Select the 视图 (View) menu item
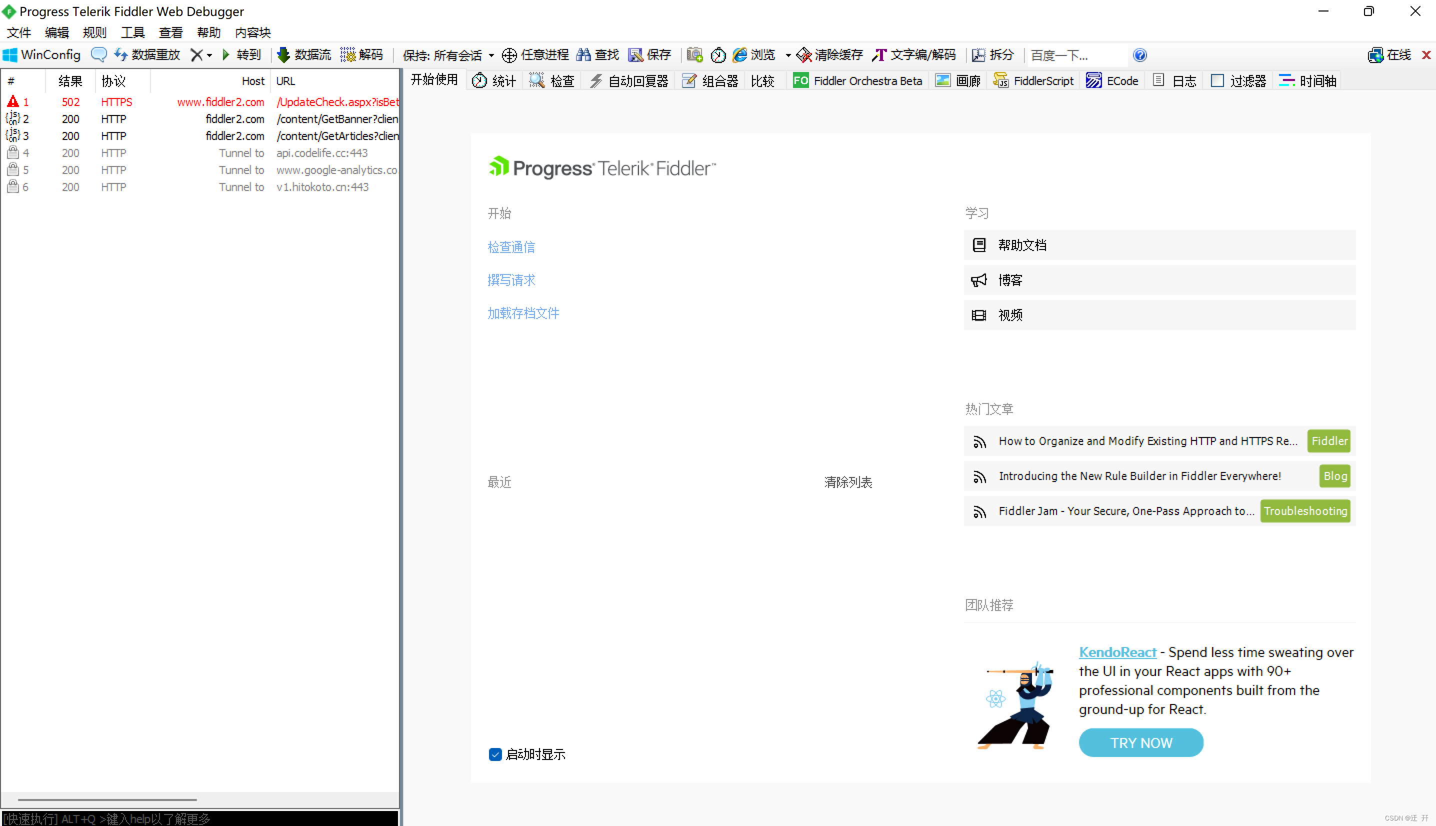Screen dimensions: 1436x826 pyautogui.click(x=169, y=32)
